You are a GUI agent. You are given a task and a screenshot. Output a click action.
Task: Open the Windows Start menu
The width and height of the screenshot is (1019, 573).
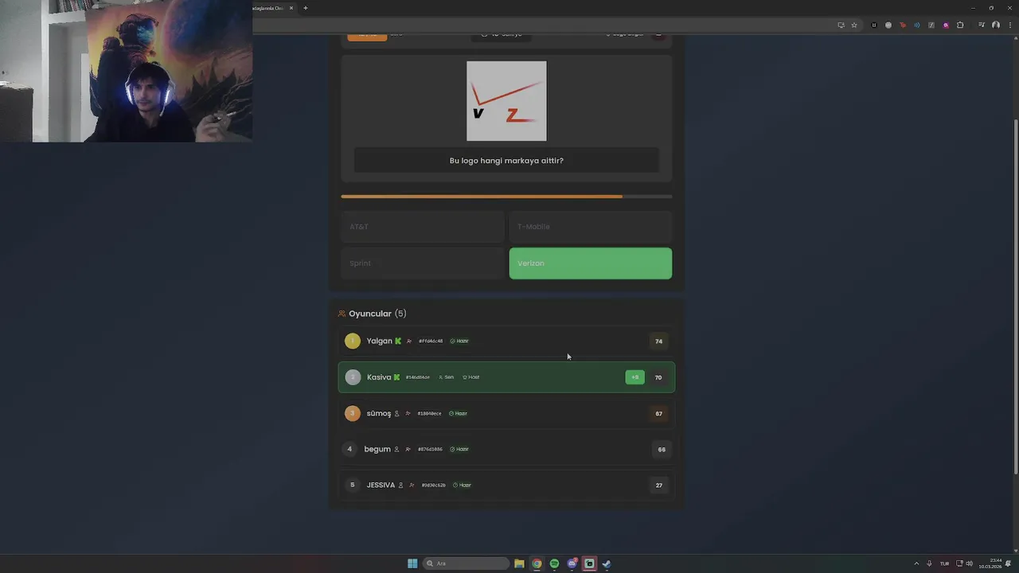412,563
